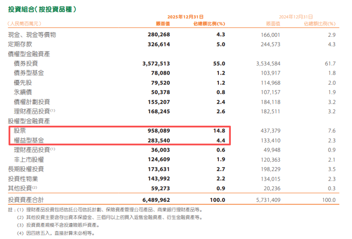Click the value 166,001
The height and width of the screenshot is (239, 352).
tap(270, 35)
